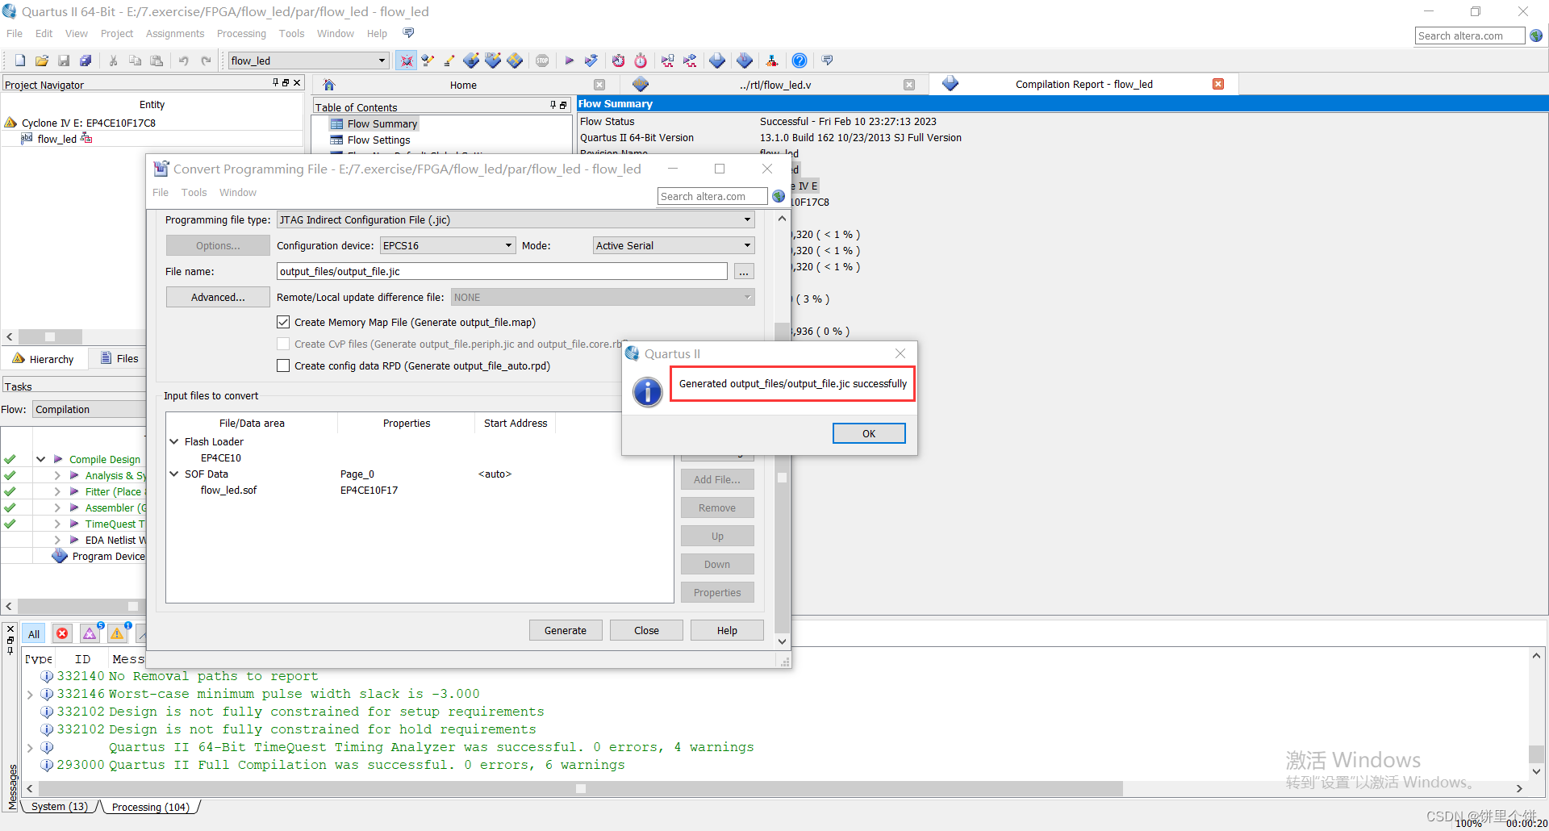Click the Generate button

(566, 630)
